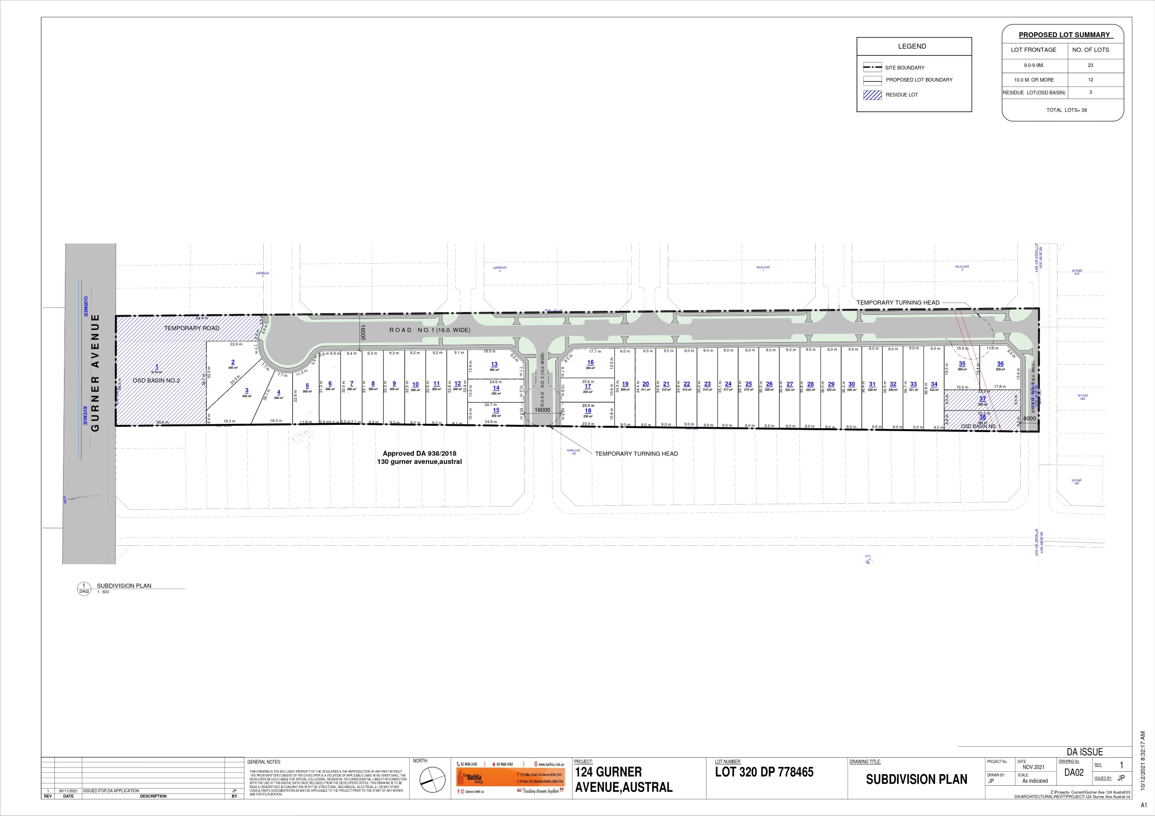Click the Subdivision Plan drawing title
Screen dimensions: 1155x816
[916, 779]
